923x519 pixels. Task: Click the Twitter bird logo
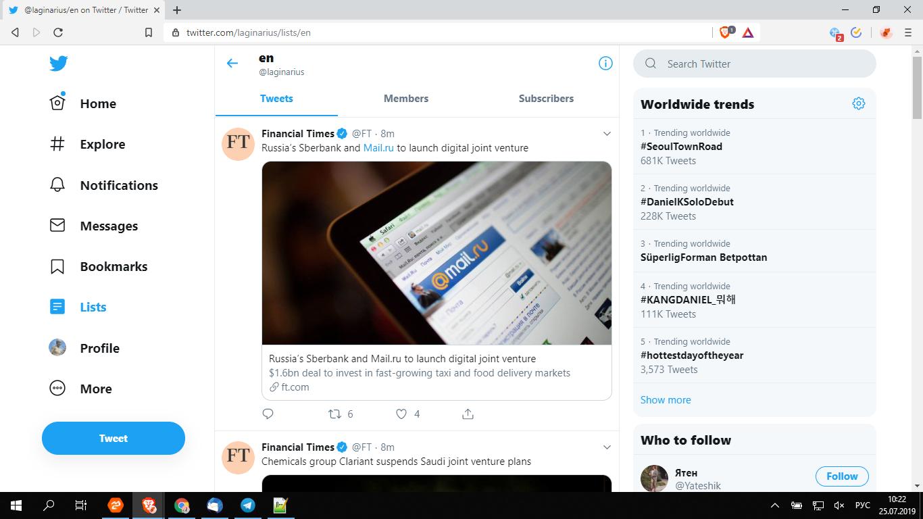58,64
